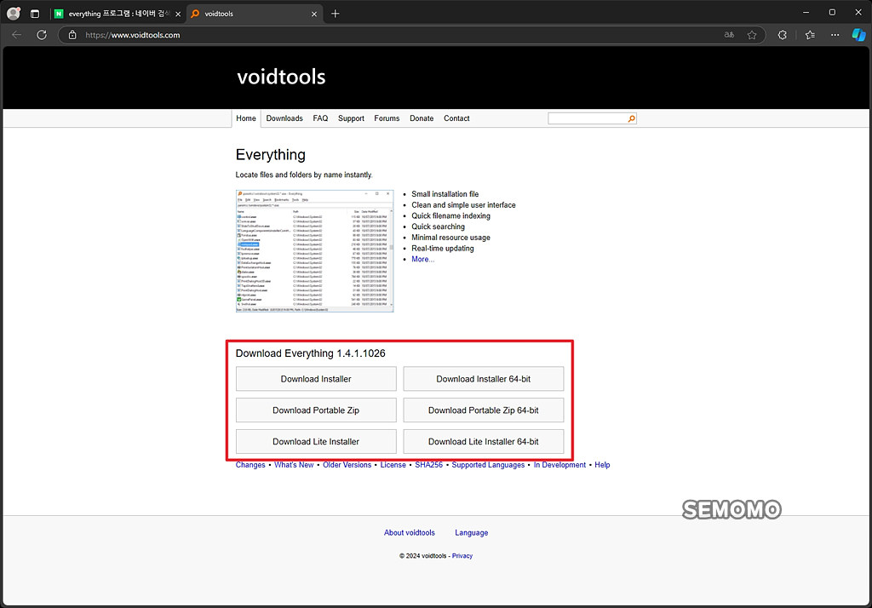Open the What's New link
The height and width of the screenshot is (608, 872).
(294, 465)
